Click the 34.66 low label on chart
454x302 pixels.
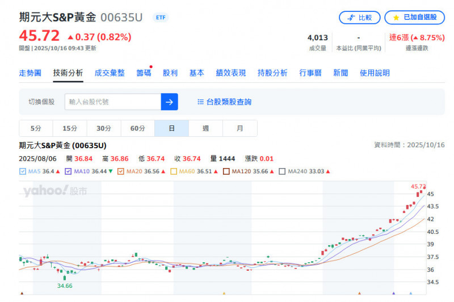coord(65,286)
